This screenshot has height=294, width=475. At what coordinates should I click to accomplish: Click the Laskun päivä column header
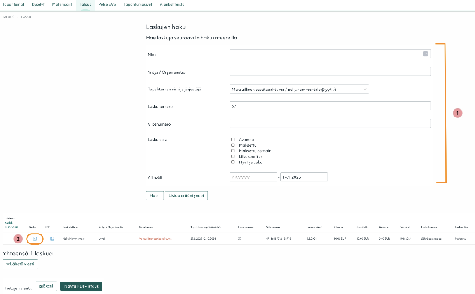(314, 227)
